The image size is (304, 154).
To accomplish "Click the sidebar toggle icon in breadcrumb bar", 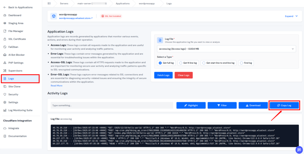I will click(x=49, y=4).
